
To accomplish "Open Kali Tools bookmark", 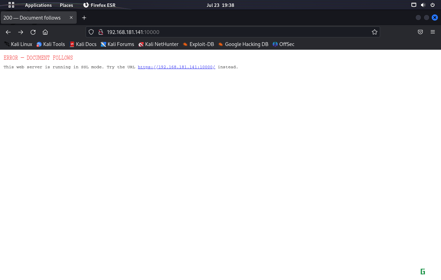I will pyautogui.click(x=51, y=44).
